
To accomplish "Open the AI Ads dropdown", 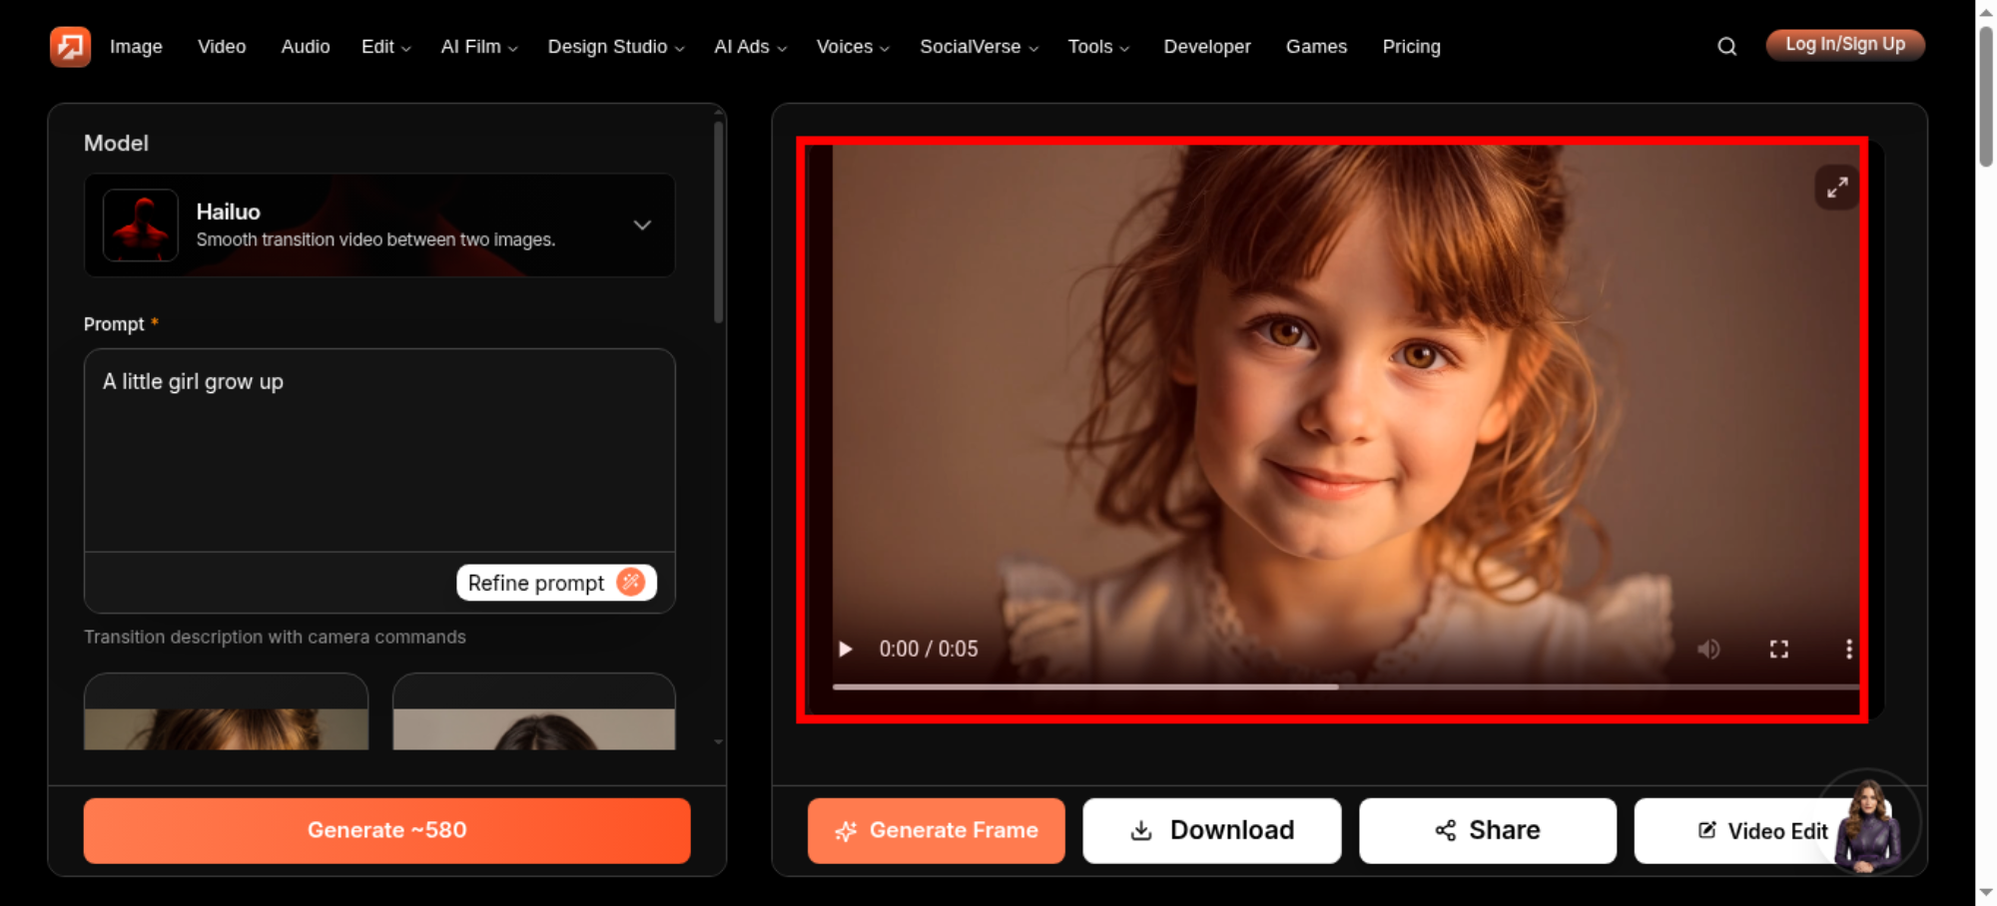I will (750, 46).
